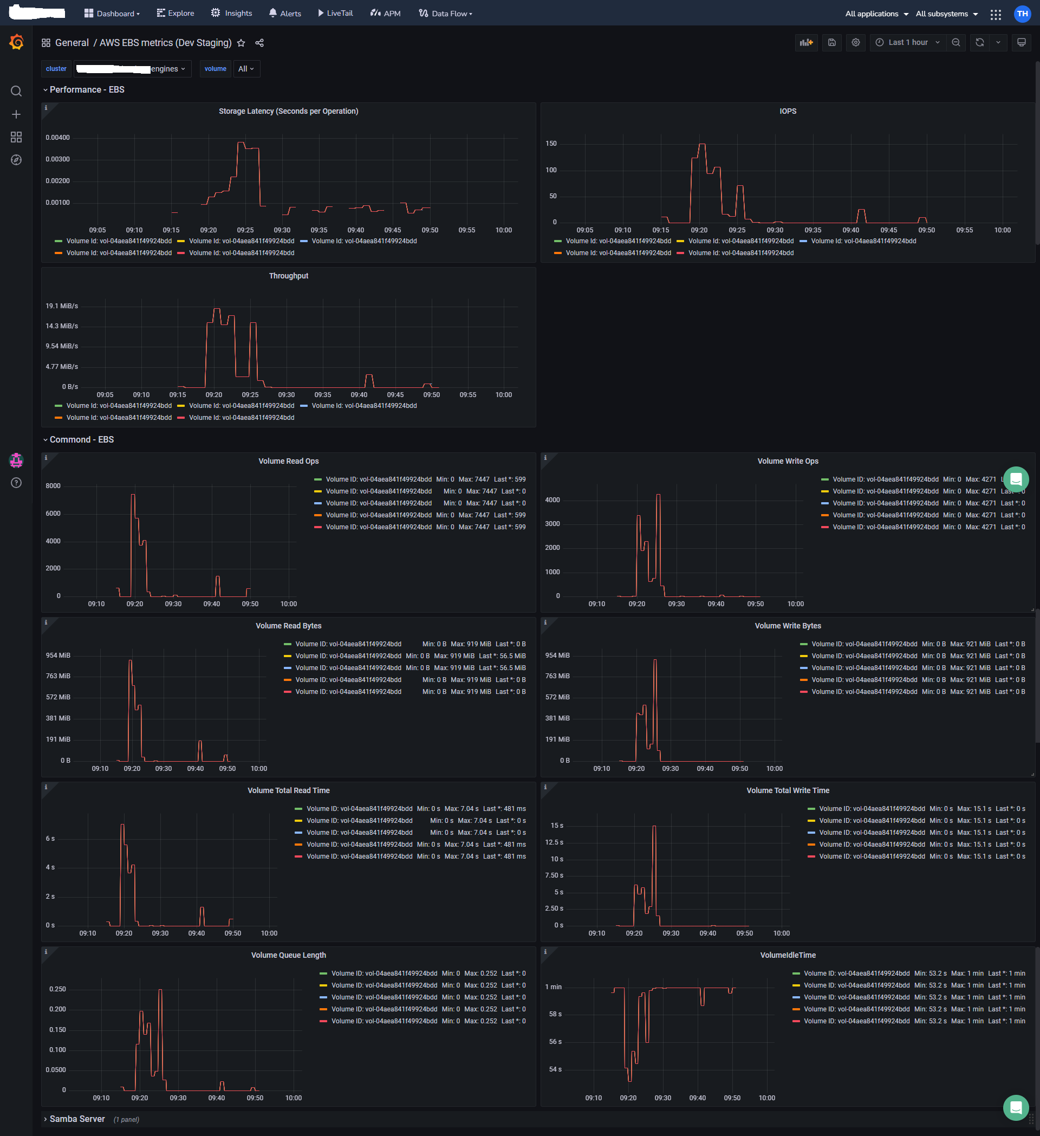Toggle green series in Storage Latency legend
Viewport: 1040px width, 1136px height.
(x=118, y=241)
